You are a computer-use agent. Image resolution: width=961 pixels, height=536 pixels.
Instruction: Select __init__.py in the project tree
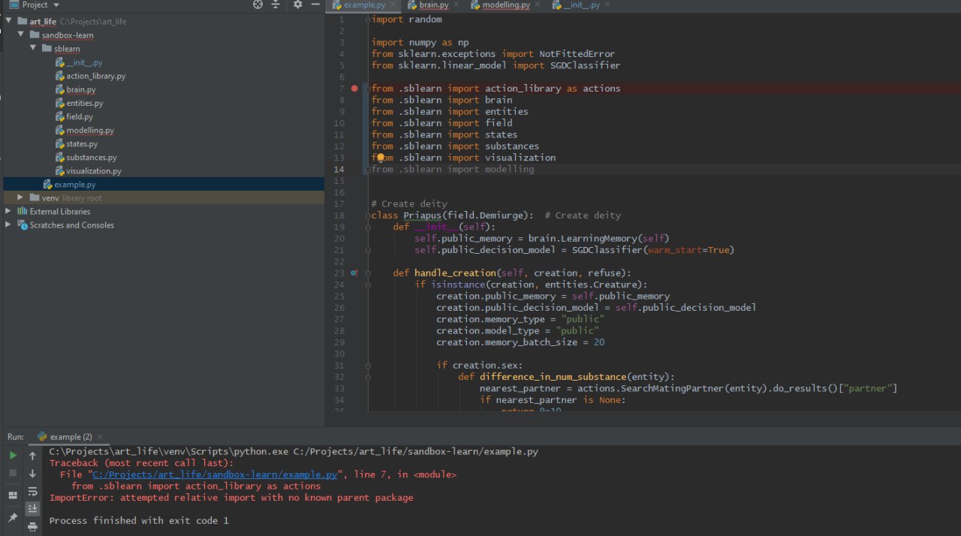tap(79, 62)
